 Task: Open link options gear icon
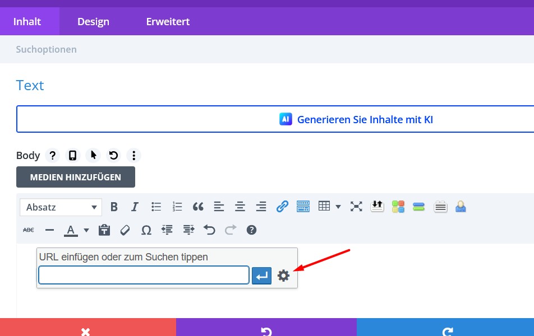(x=283, y=276)
